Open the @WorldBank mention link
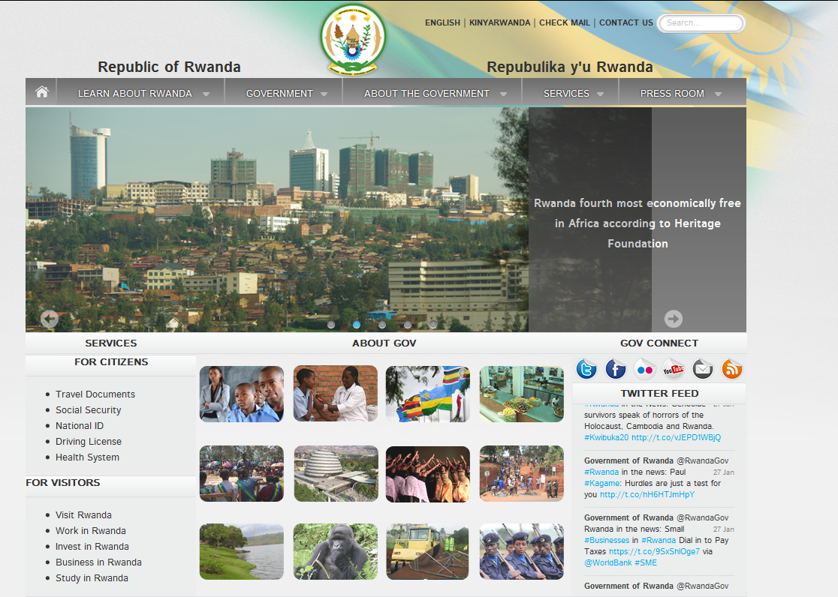The image size is (838, 597). pyautogui.click(x=608, y=562)
